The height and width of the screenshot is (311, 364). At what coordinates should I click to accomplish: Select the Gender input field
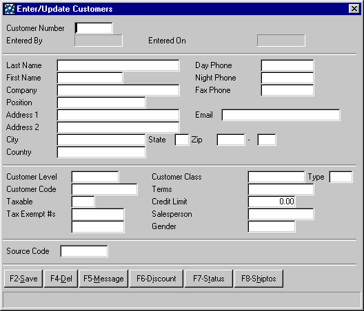pyautogui.click(x=272, y=226)
